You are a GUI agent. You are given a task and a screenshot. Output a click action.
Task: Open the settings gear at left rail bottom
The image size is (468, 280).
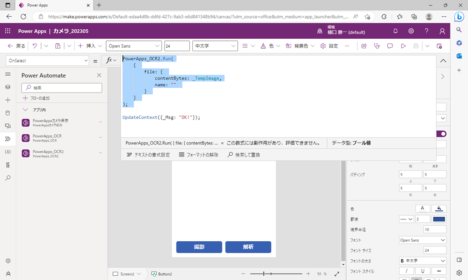tap(8, 261)
